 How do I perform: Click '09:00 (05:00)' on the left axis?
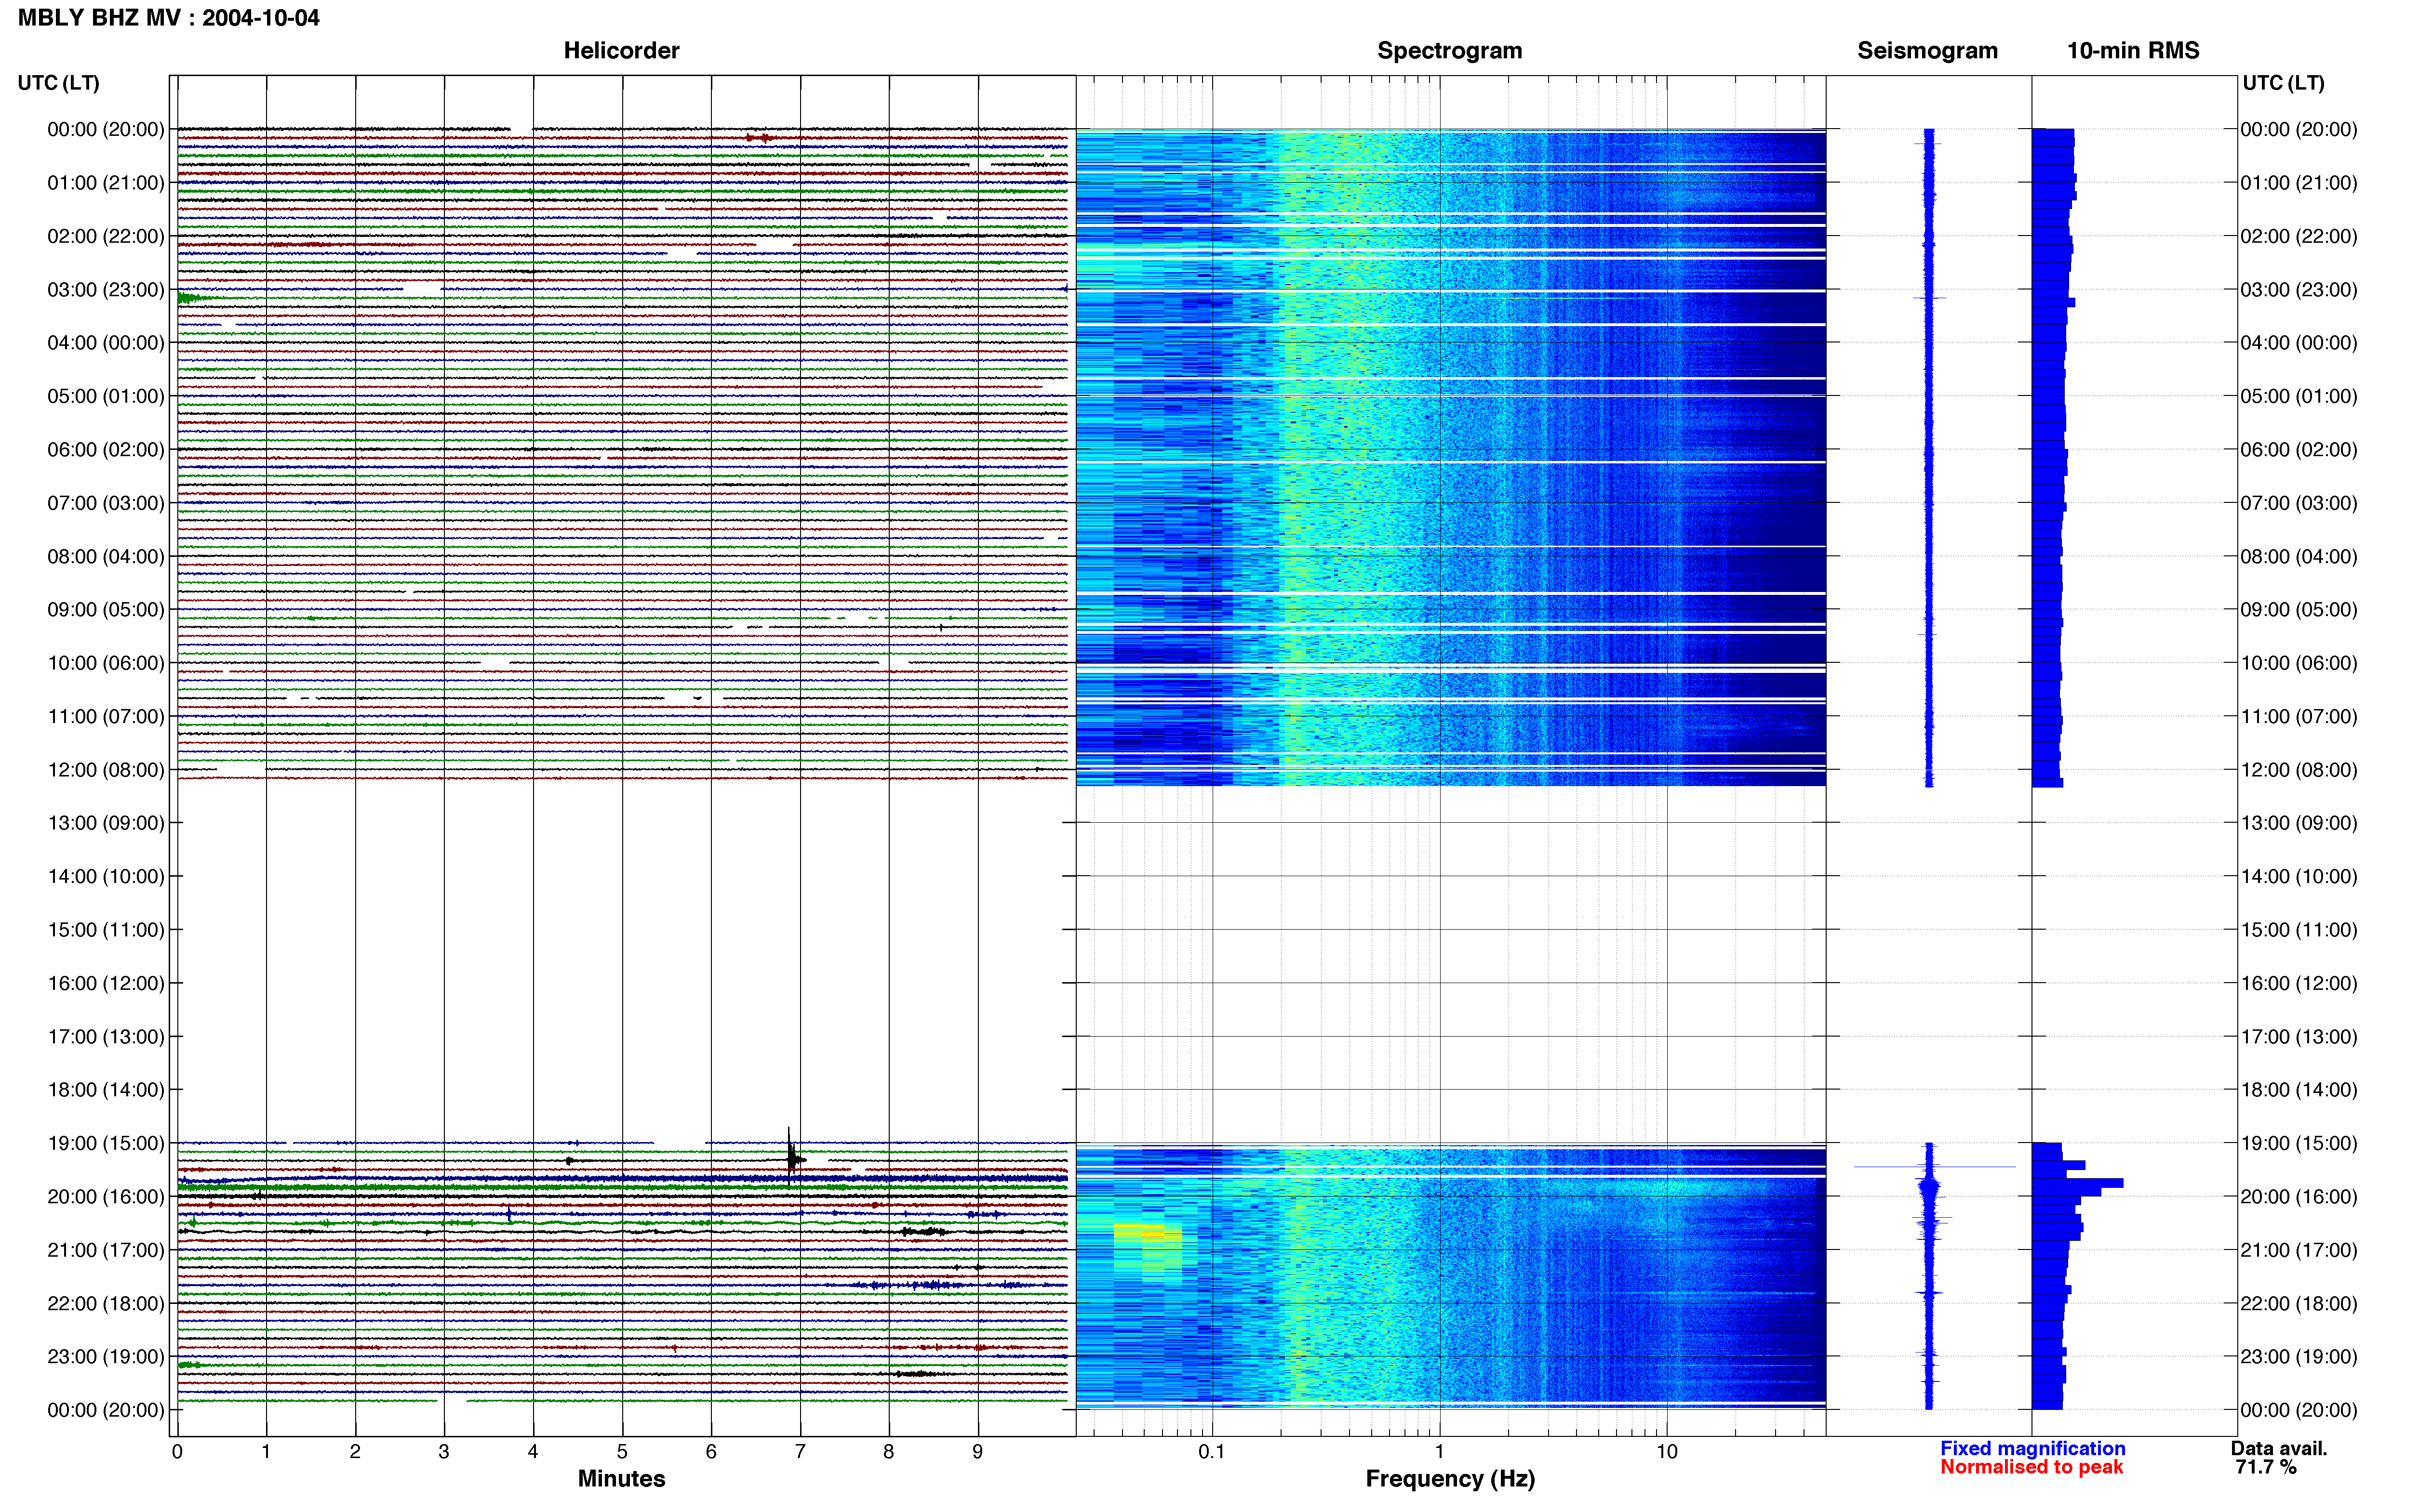[x=106, y=610]
